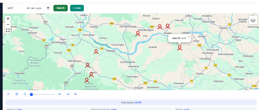The image size is (259, 110).
Task: Focus the dd-mm-yyyy date field
Action: pos(38,8)
